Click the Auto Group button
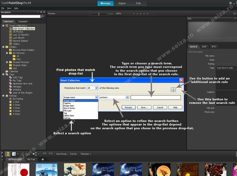 coord(61,154)
